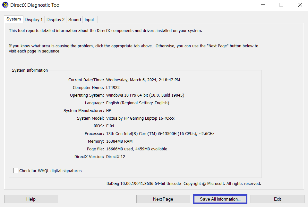The image size is (308, 207).
Task: Close the DirectX Diagnostic Tool window
Action: (300, 5)
